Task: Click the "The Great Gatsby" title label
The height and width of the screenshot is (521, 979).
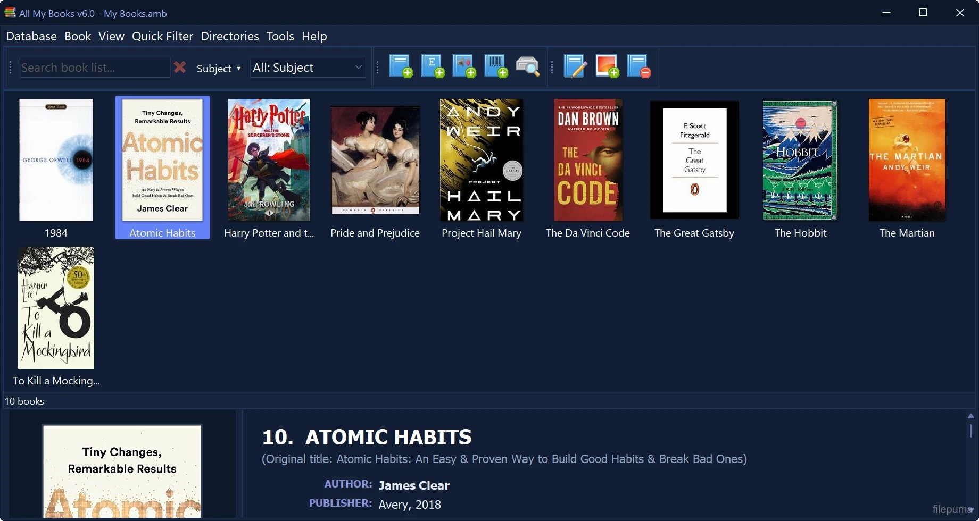Action: 694,233
